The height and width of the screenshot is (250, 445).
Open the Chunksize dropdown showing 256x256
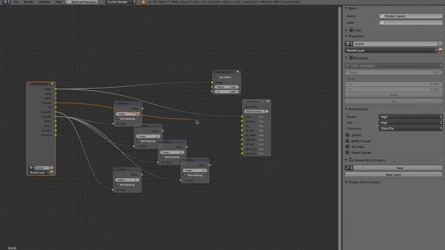[410, 128]
